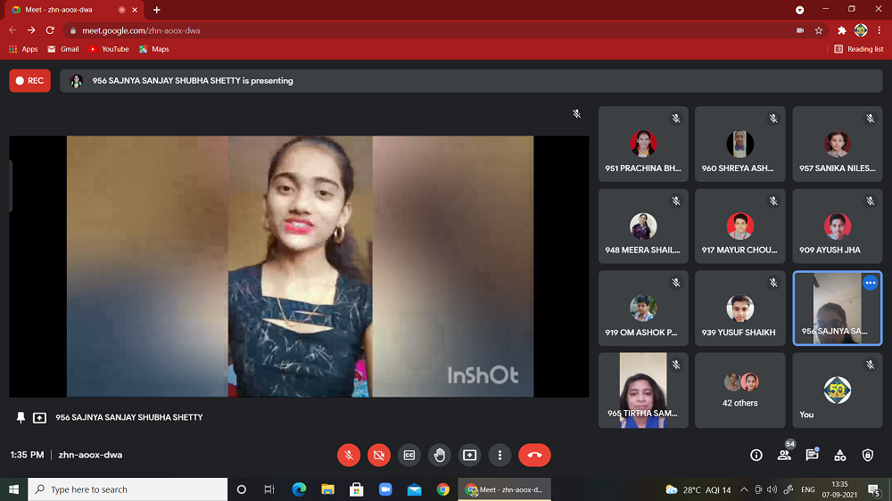
Task: Open the Activities panel icon
Action: [x=840, y=455]
